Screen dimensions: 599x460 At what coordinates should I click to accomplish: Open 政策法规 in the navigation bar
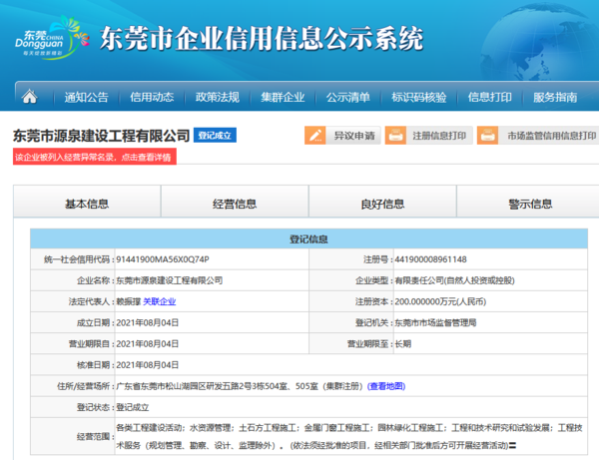pos(218,98)
